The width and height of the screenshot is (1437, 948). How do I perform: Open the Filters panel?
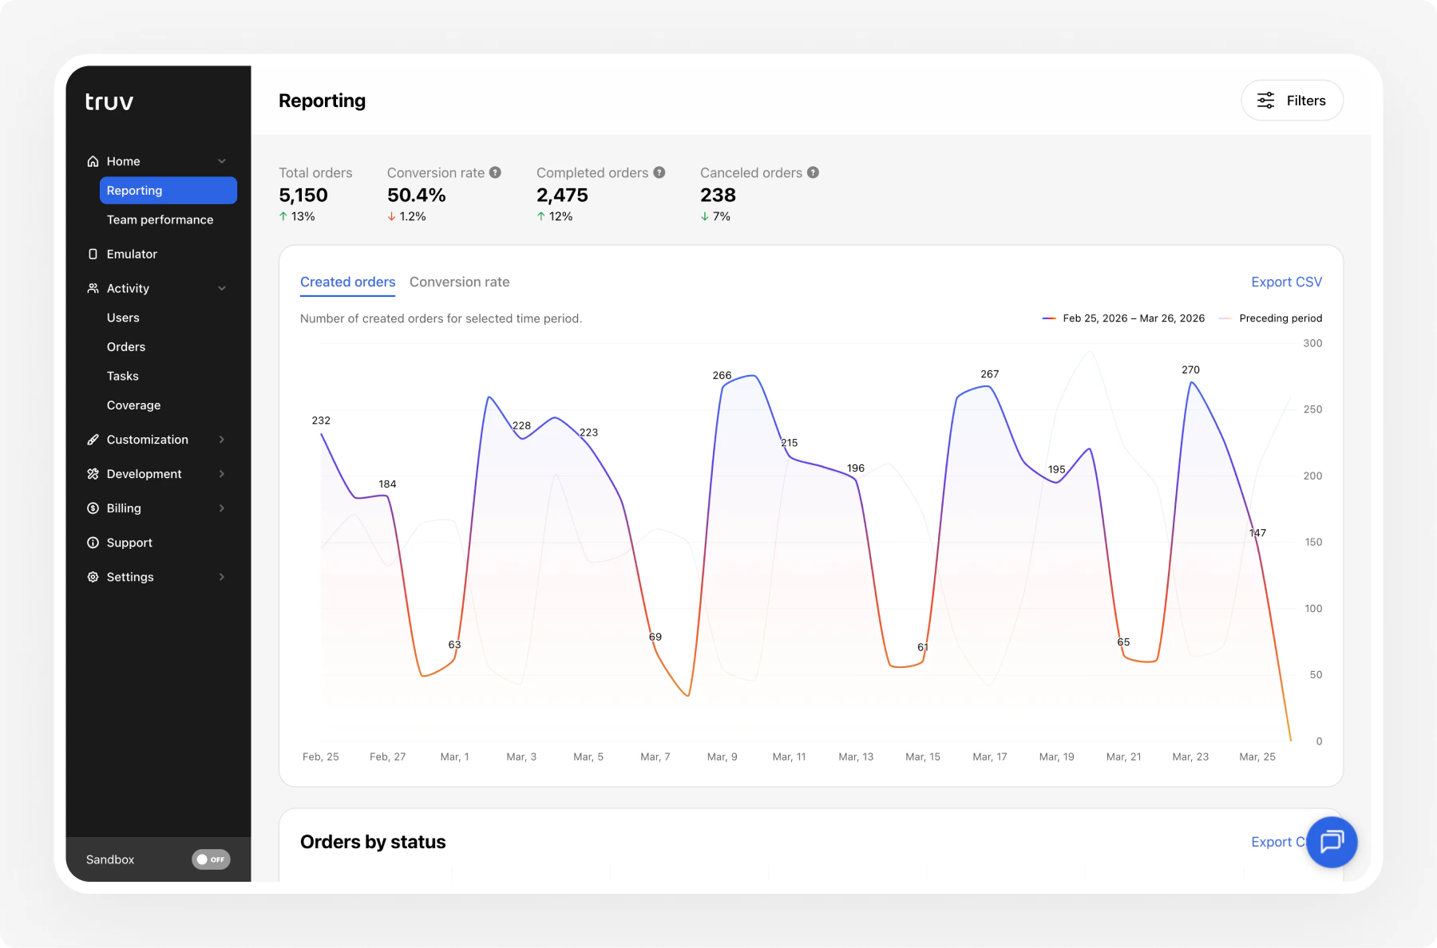[1292, 100]
